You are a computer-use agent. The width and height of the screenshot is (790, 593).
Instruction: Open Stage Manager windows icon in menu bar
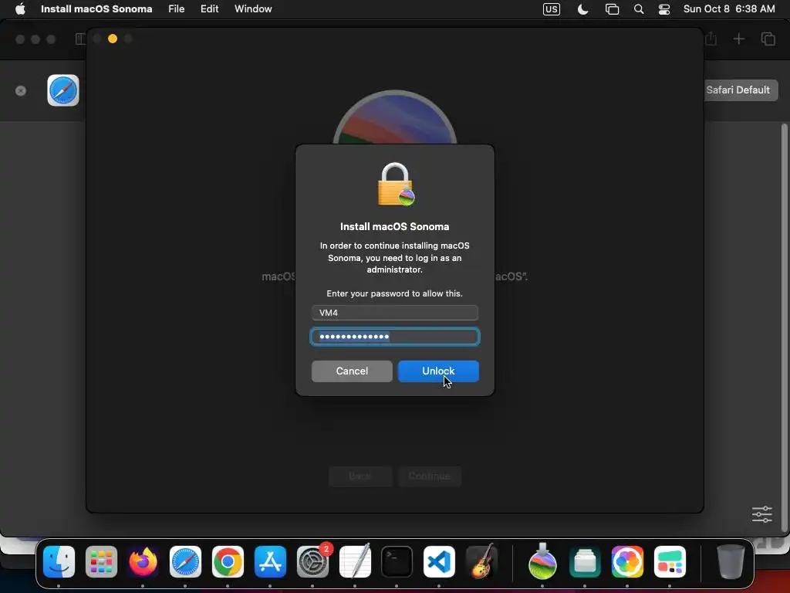tap(612, 9)
